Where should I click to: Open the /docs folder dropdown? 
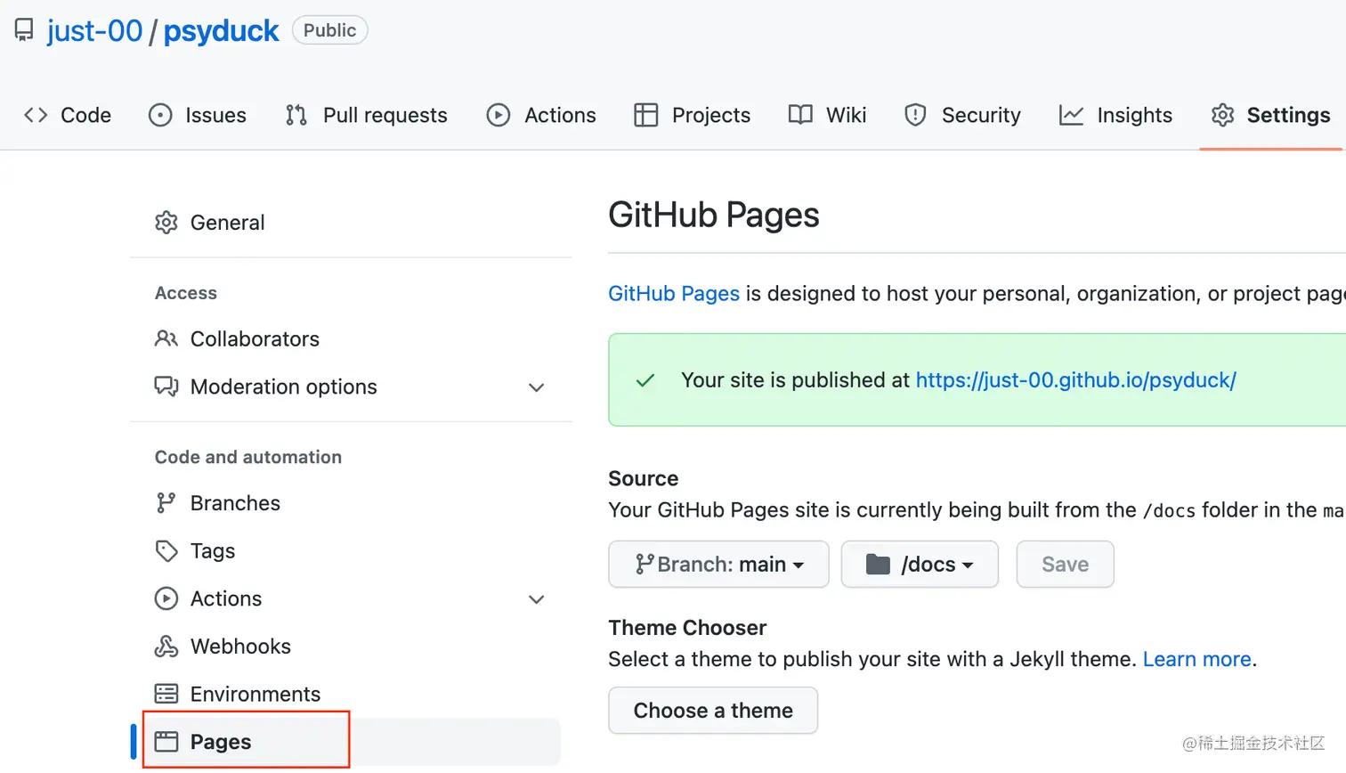tap(920, 565)
